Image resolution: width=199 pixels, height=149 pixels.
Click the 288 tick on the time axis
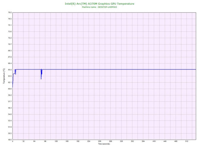(110, 141)
